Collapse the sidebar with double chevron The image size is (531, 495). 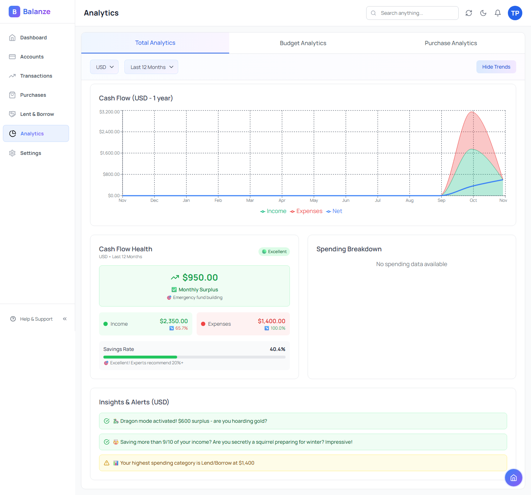click(65, 319)
